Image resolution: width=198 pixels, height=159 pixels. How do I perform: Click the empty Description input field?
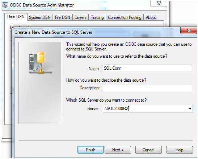point(148,88)
